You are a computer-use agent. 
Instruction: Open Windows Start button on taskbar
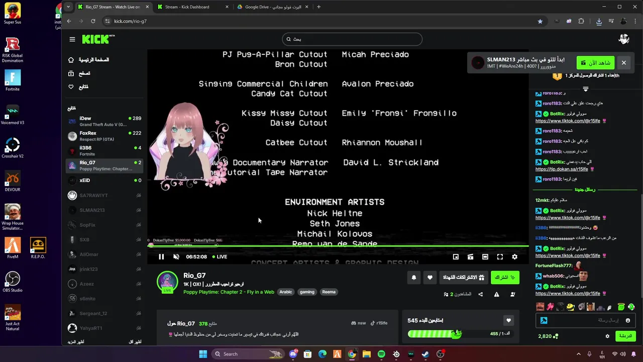tap(203, 354)
